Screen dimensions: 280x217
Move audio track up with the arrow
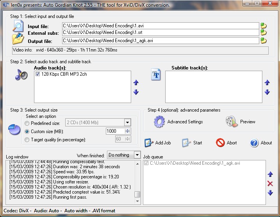[x=136, y=82]
